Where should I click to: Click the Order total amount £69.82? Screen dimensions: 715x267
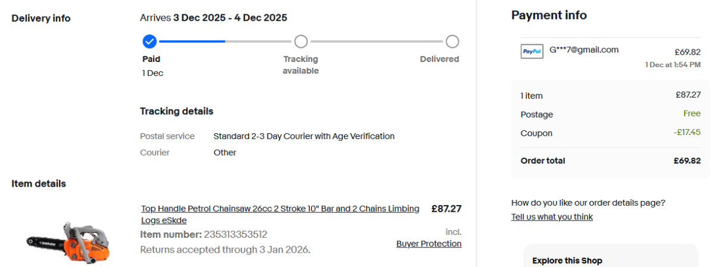click(687, 161)
